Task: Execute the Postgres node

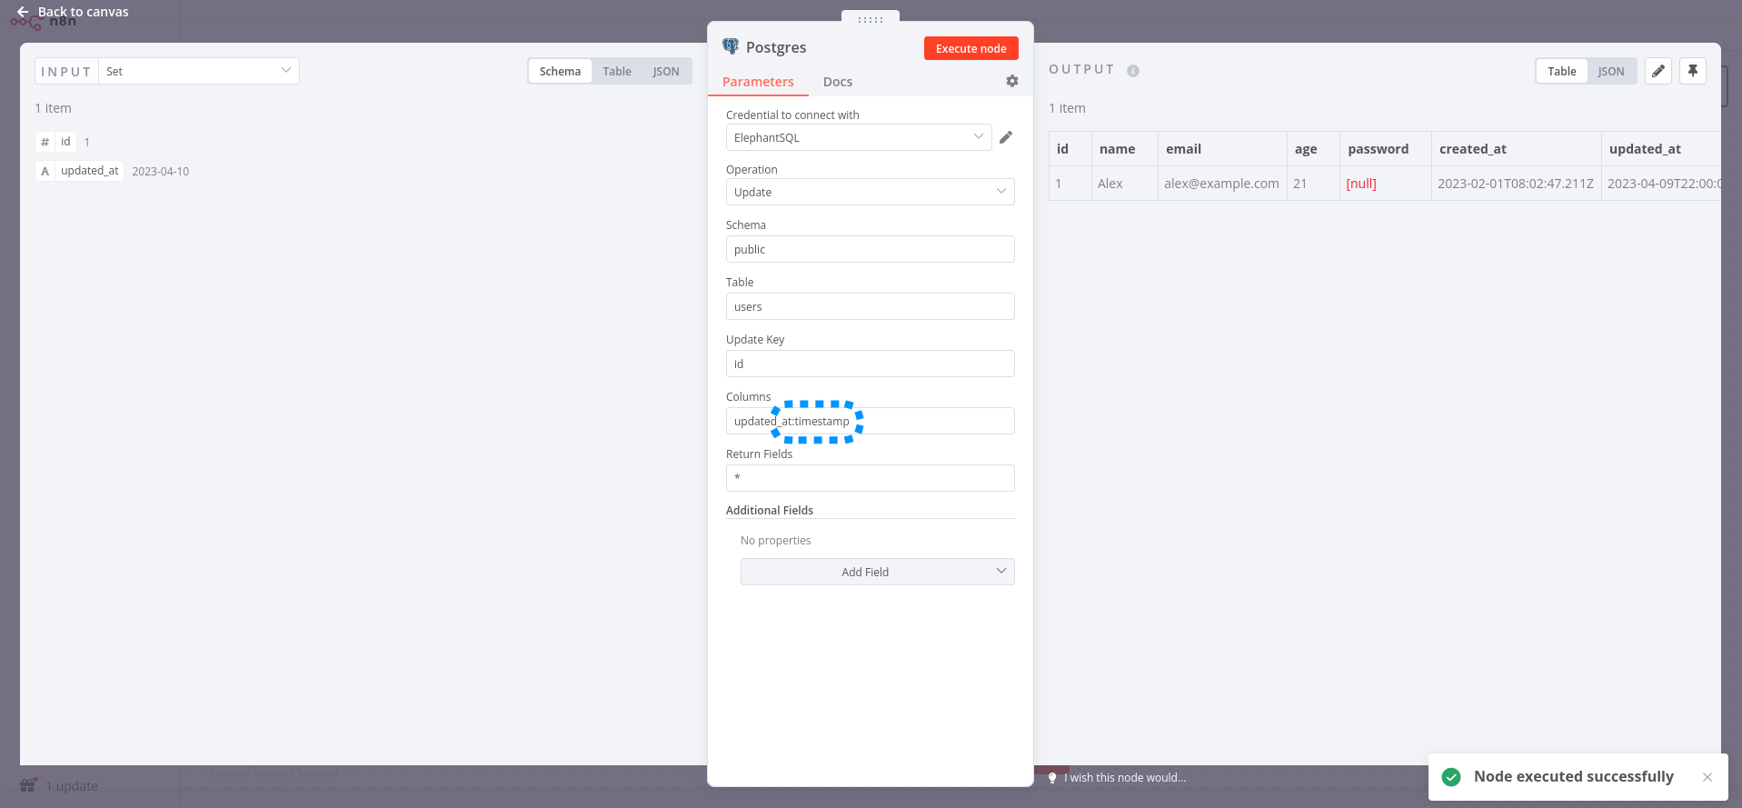Action: 971,48
